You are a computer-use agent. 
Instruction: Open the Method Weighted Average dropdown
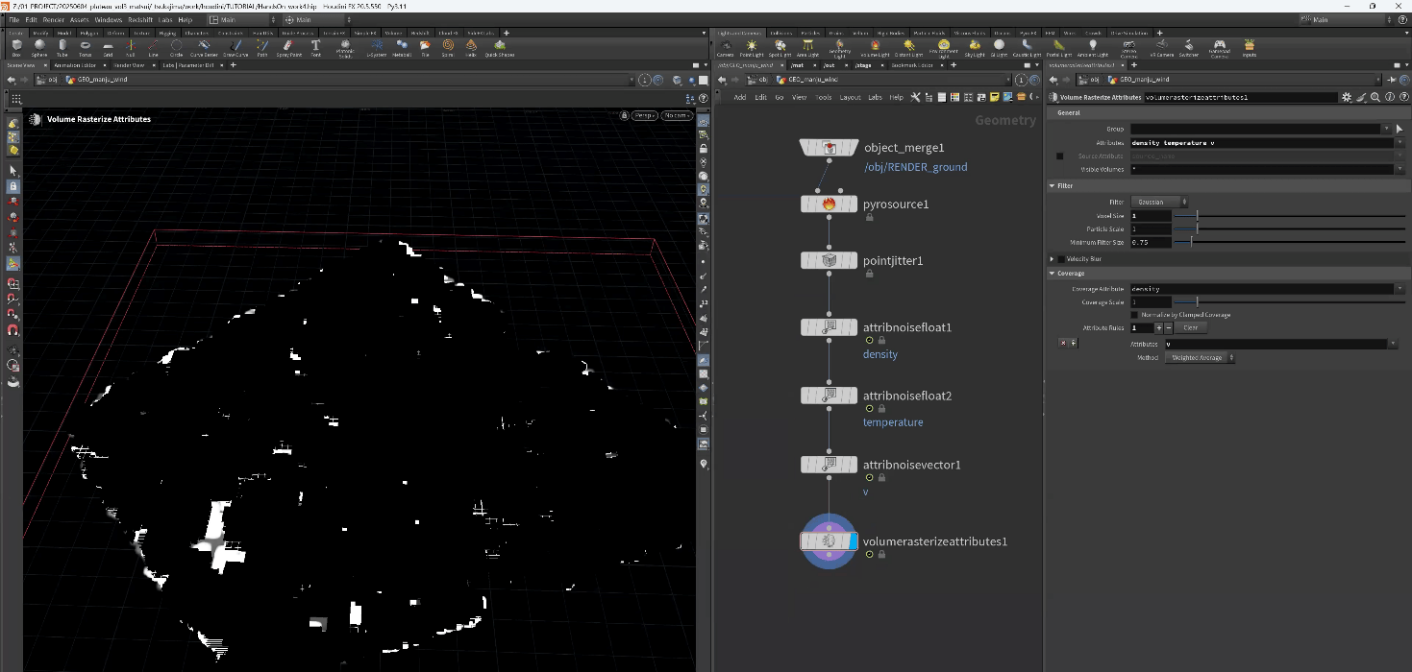(x=1200, y=357)
